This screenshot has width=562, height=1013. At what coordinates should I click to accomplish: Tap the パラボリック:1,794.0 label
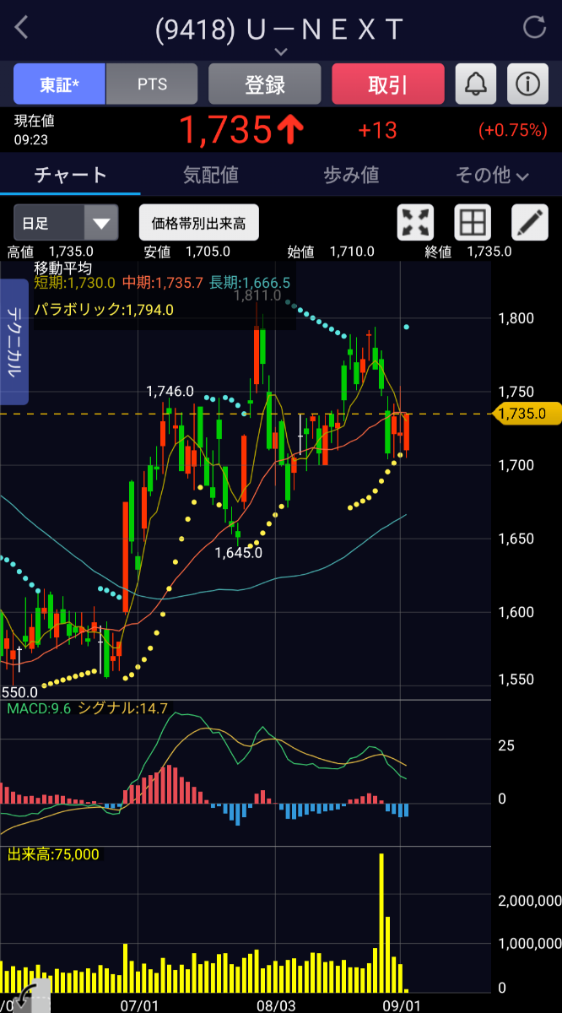click(104, 310)
